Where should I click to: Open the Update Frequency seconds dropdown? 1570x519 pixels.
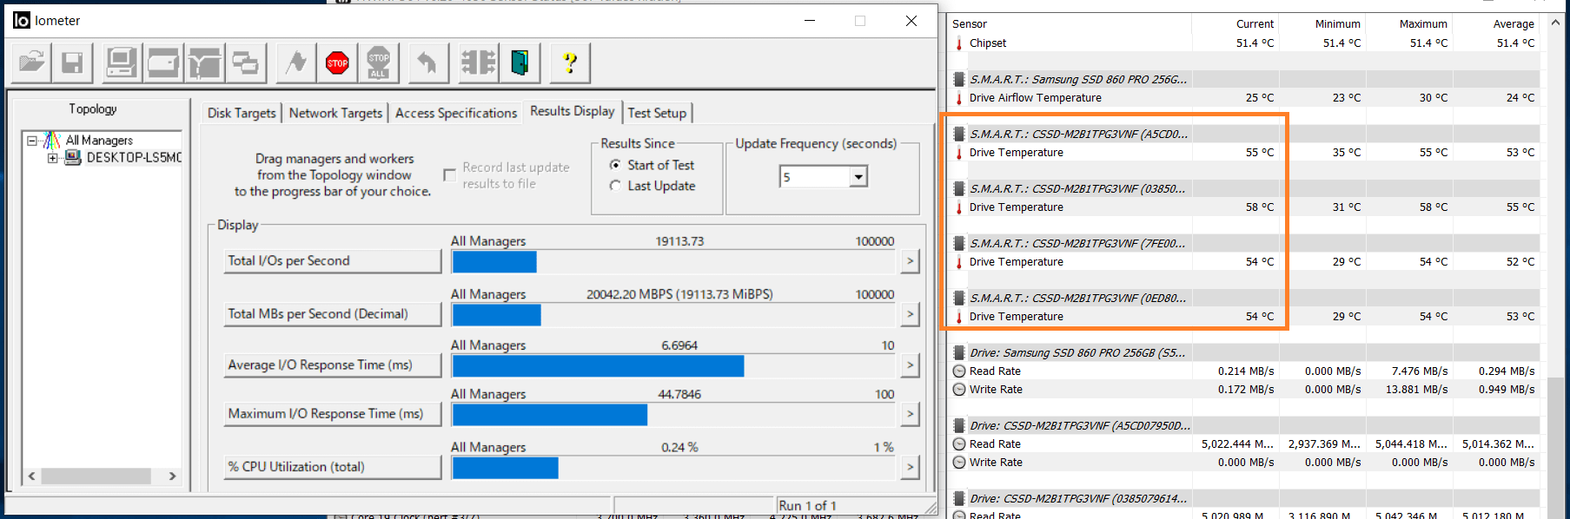pos(858,177)
